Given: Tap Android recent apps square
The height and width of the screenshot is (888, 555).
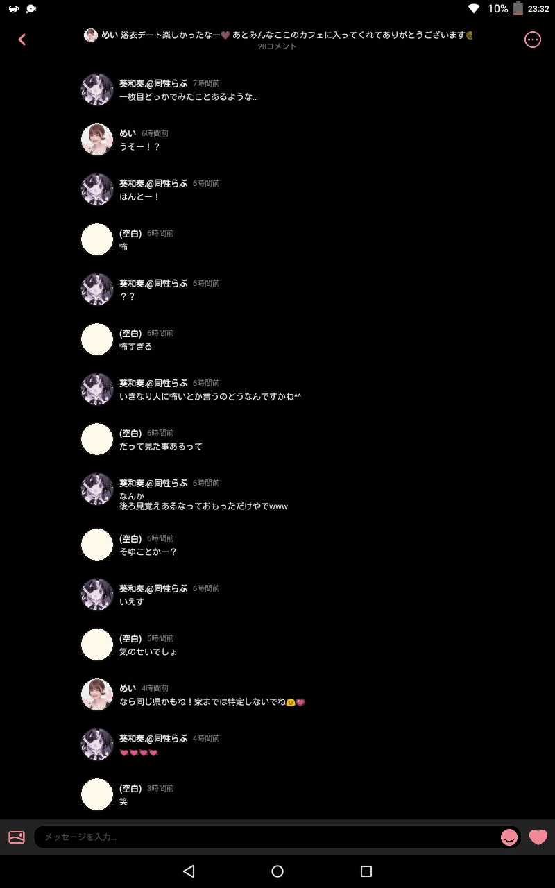Looking at the screenshot, I should (x=366, y=871).
